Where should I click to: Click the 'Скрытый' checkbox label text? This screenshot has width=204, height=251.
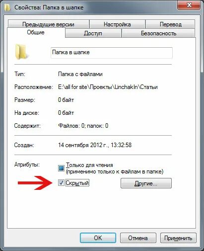point(77,183)
